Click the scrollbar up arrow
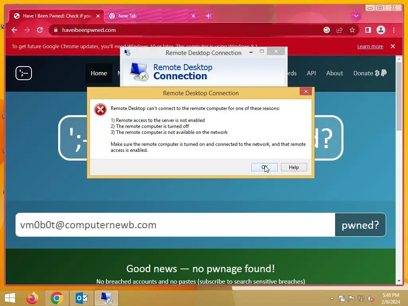 click(399, 59)
